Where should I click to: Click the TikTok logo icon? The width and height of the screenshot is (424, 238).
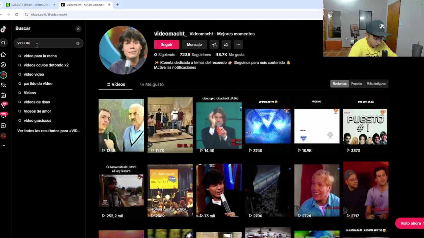coord(3,29)
